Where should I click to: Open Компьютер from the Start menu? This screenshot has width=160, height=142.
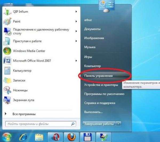pyautogui.click(x=93, y=66)
